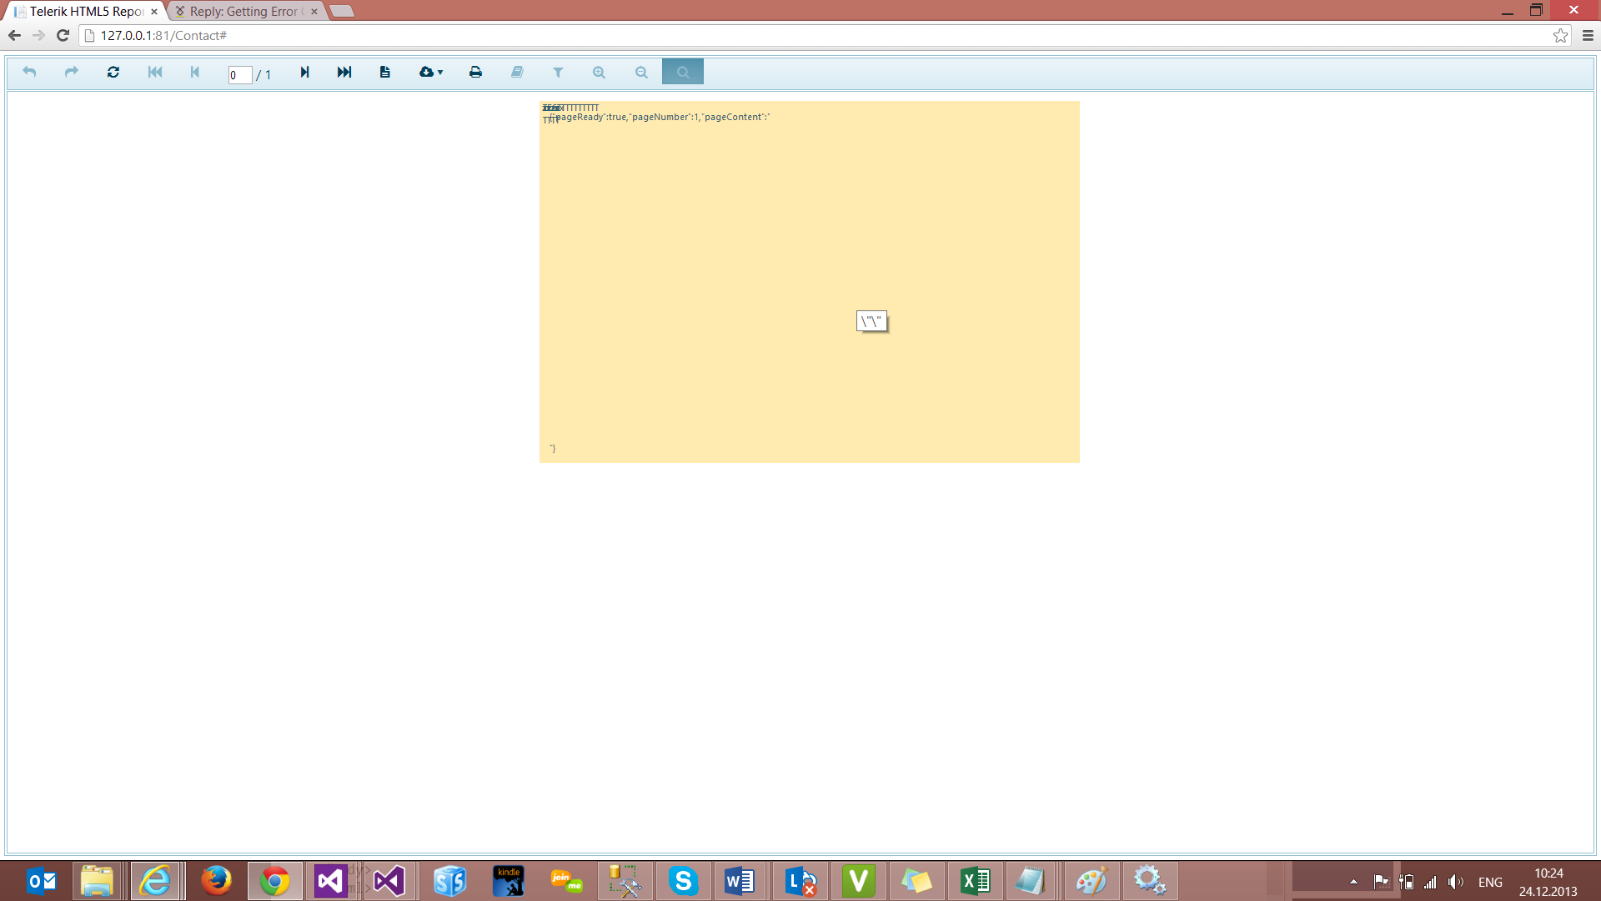Click the zoom in magnifier
Image resolution: width=1601 pixels, height=901 pixels.
(599, 73)
